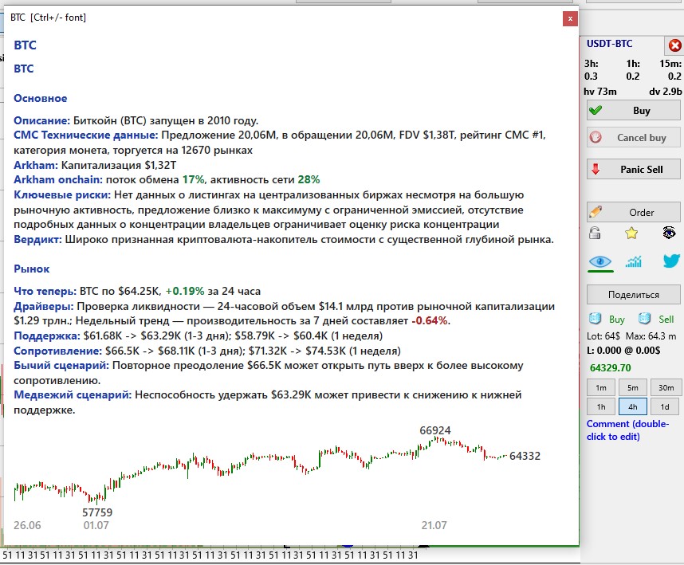The width and height of the screenshot is (684, 565).
Task: Click the 64332 current price chart label
Action: point(525,456)
